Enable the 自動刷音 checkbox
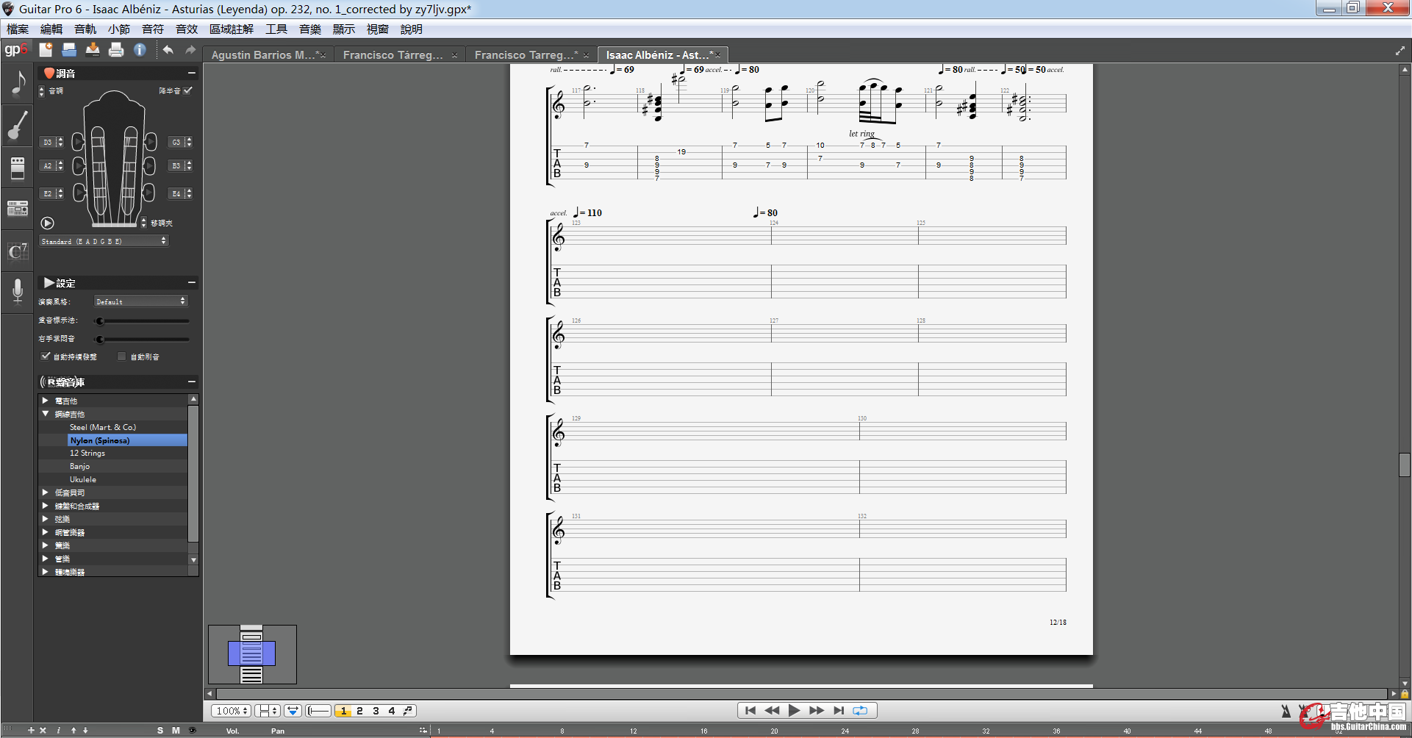Viewport: 1412px width, 738px height. click(x=122, y=357)
